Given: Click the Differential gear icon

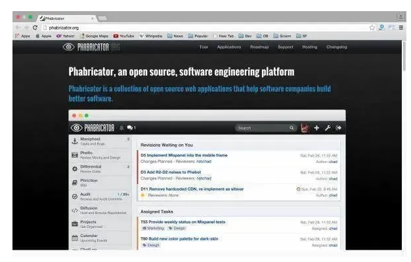Looking at the screenshot, I should click(x=75, y=169).
